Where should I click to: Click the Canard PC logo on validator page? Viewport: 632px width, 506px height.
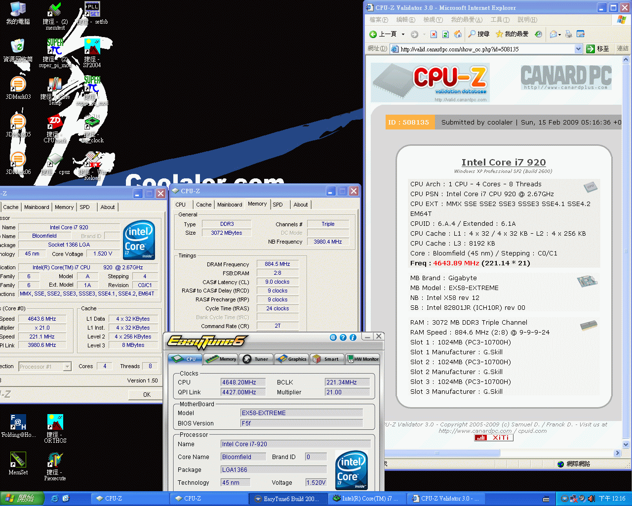[566, 77]
